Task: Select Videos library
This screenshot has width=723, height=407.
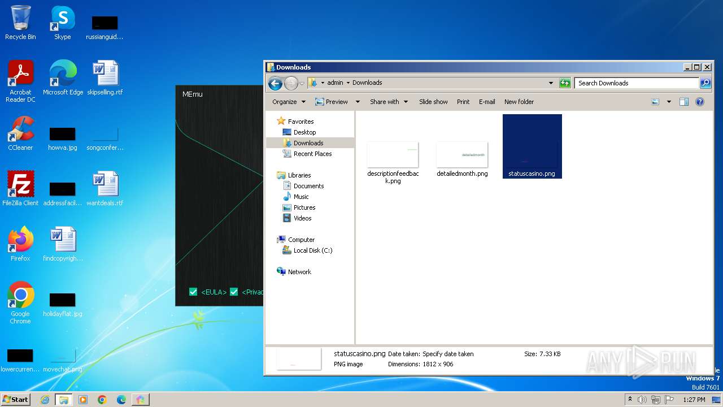Action: tap(302, 218)
